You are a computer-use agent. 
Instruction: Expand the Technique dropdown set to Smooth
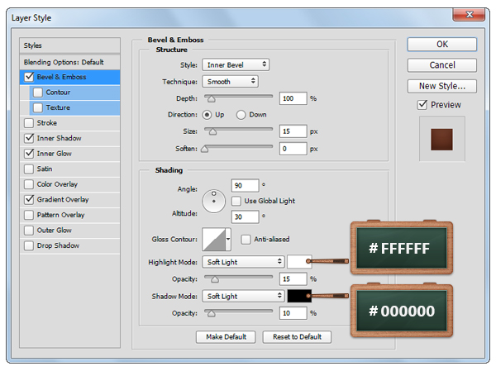pos(230,81)
